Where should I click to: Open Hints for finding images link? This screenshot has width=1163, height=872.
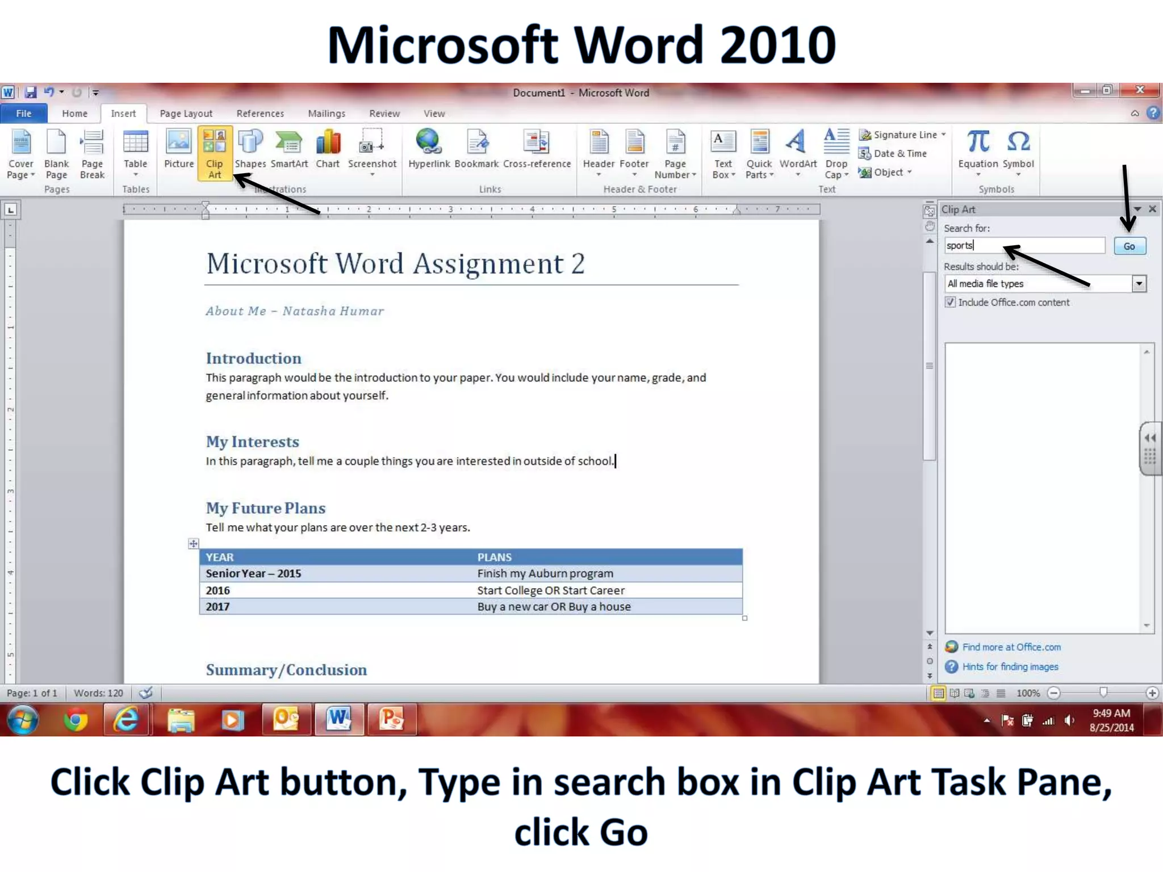1010,666
